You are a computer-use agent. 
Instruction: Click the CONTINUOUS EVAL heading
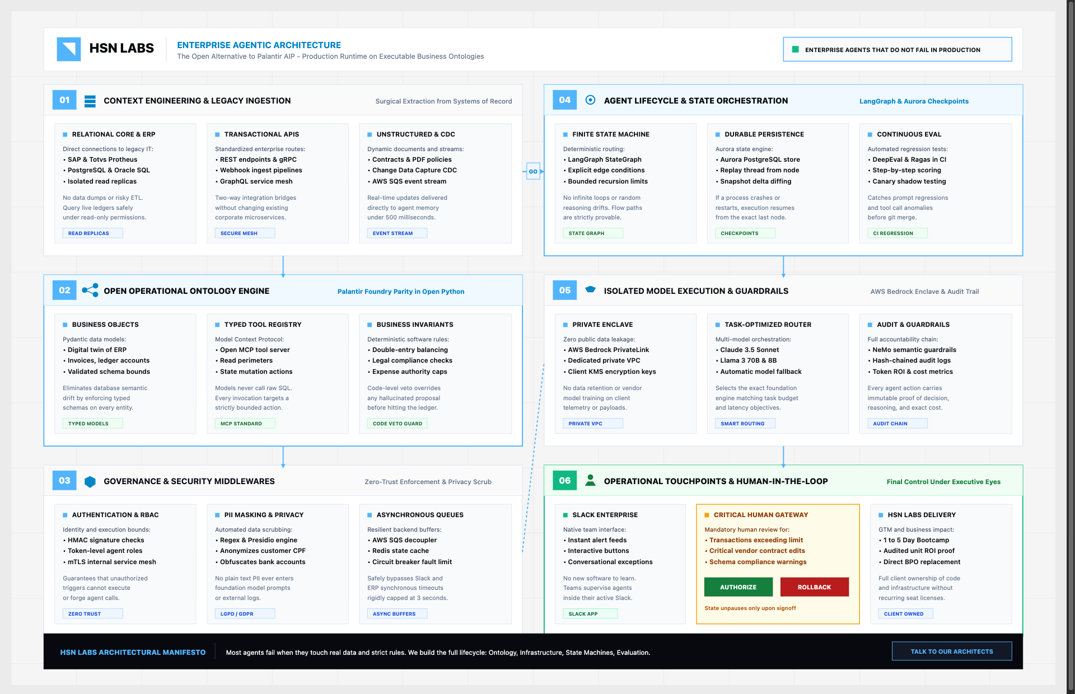point(909,134)
